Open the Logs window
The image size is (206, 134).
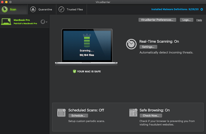tap(186, 20)
